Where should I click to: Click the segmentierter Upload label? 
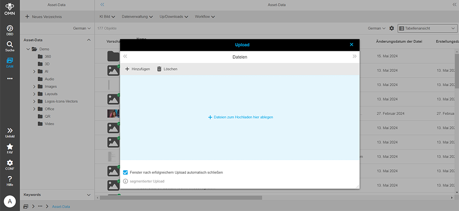147,182
